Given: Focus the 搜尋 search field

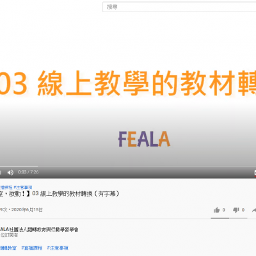Looking at the screenshot, I should coord(179,7).
